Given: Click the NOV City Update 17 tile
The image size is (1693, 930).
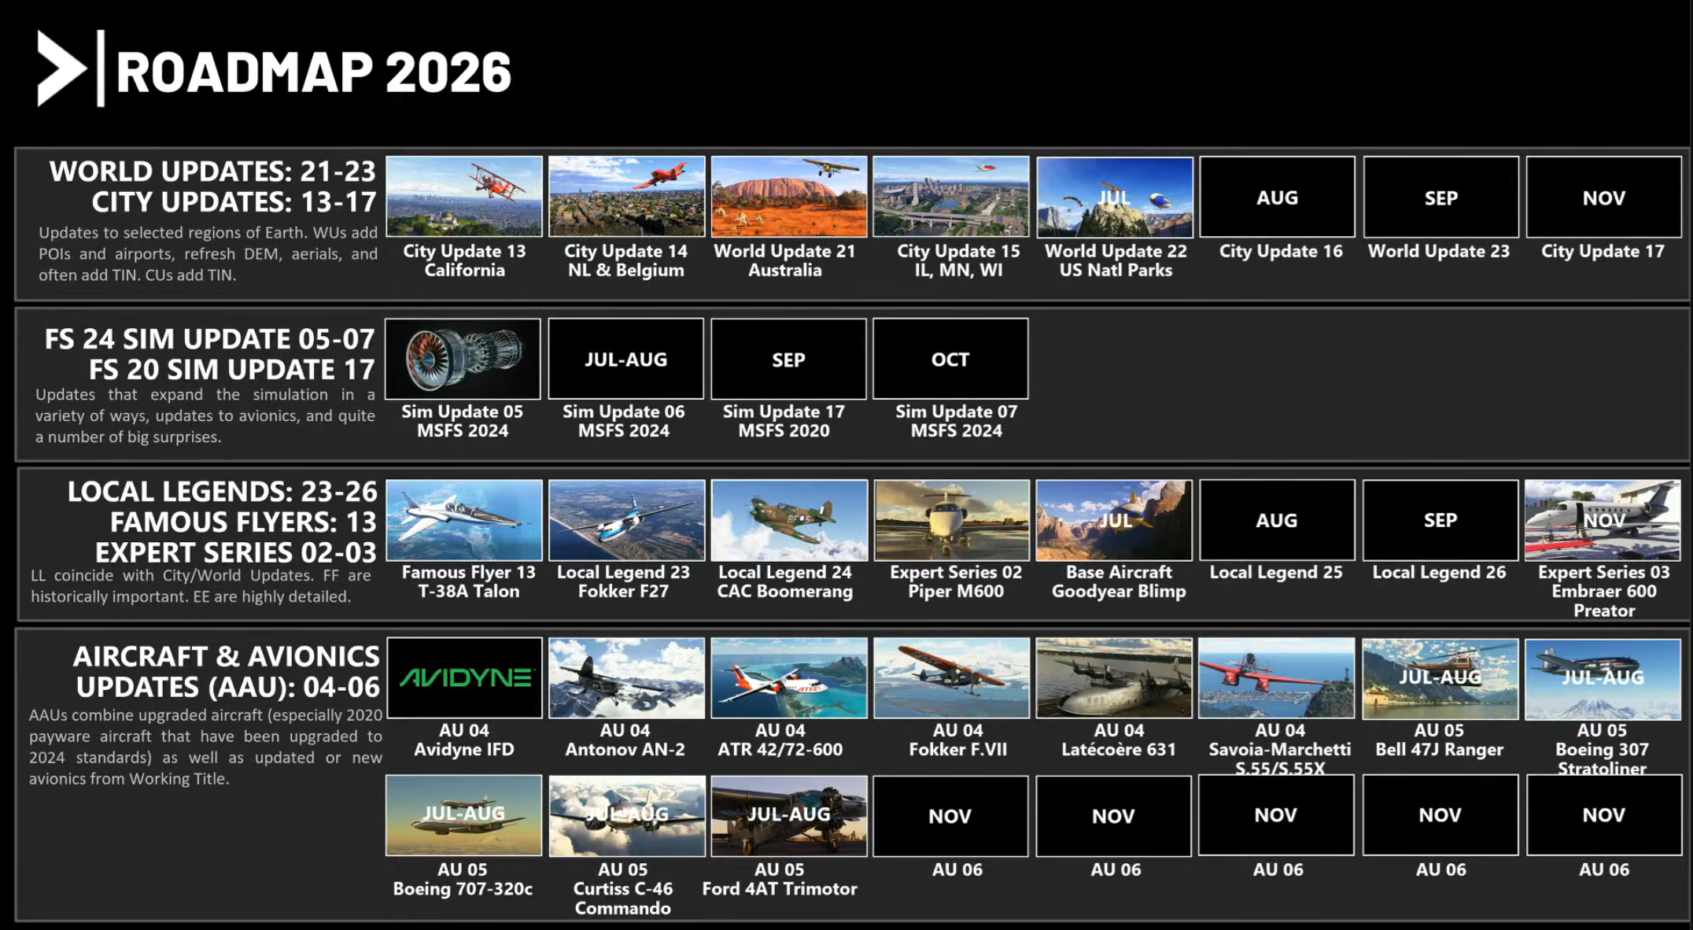Looking at the screenshot, I should click(x=1604, y=197).
